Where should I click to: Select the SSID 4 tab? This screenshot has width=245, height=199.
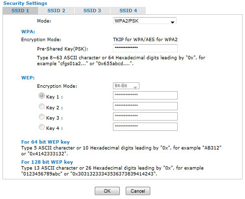[x=128, y=11]
